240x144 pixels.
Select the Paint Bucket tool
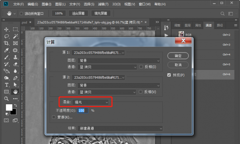pos(6,71)
